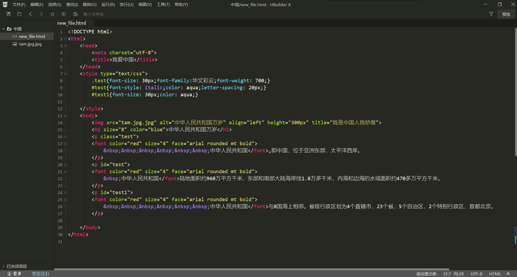
Task: Open the filter funnel icon
Action: pos(491,14)
